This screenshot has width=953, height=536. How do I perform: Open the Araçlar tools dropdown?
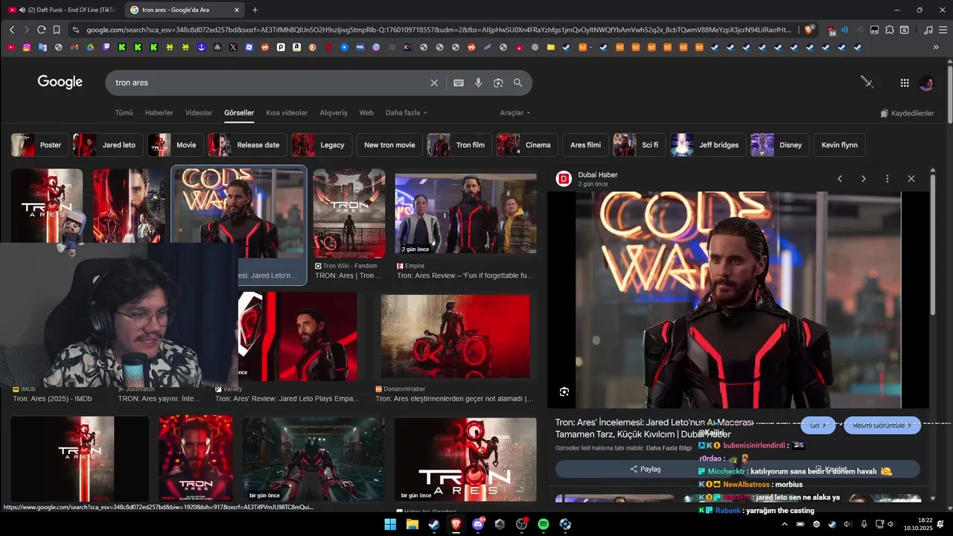coord(515,113)
